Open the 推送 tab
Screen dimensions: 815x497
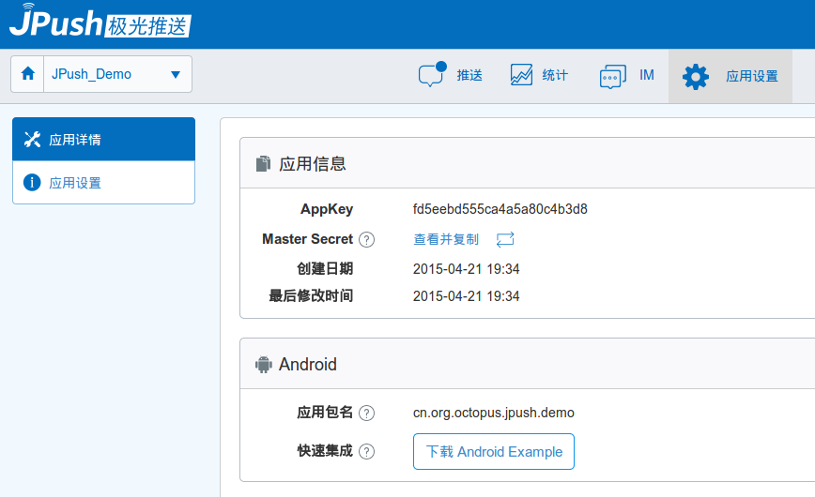pos(451,76)
